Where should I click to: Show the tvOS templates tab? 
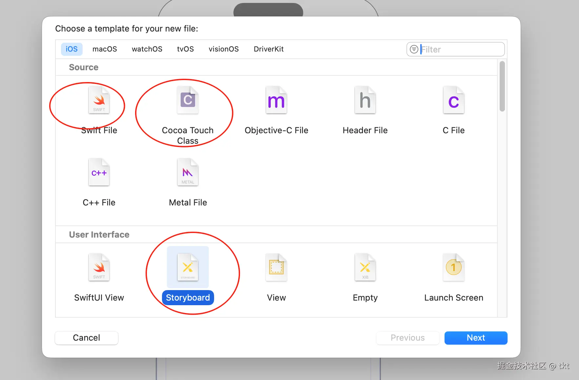[185, 49]
